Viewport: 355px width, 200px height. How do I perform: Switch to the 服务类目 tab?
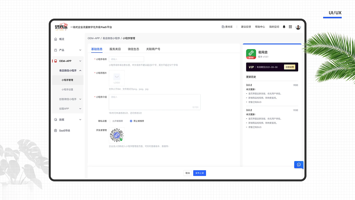tap(115, 49)
